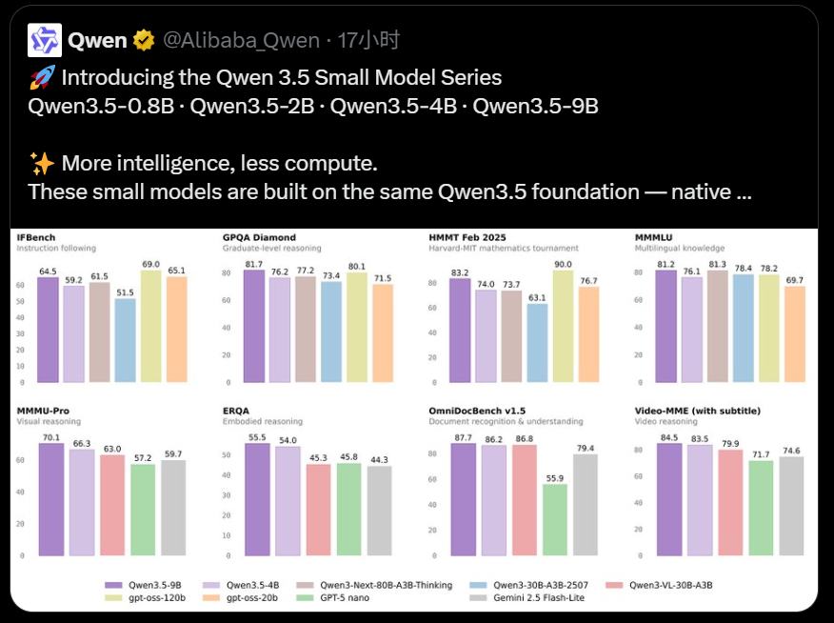The image size is (834, 623).
Task: Click the IFBench chart title
Action: click(38, 237)
